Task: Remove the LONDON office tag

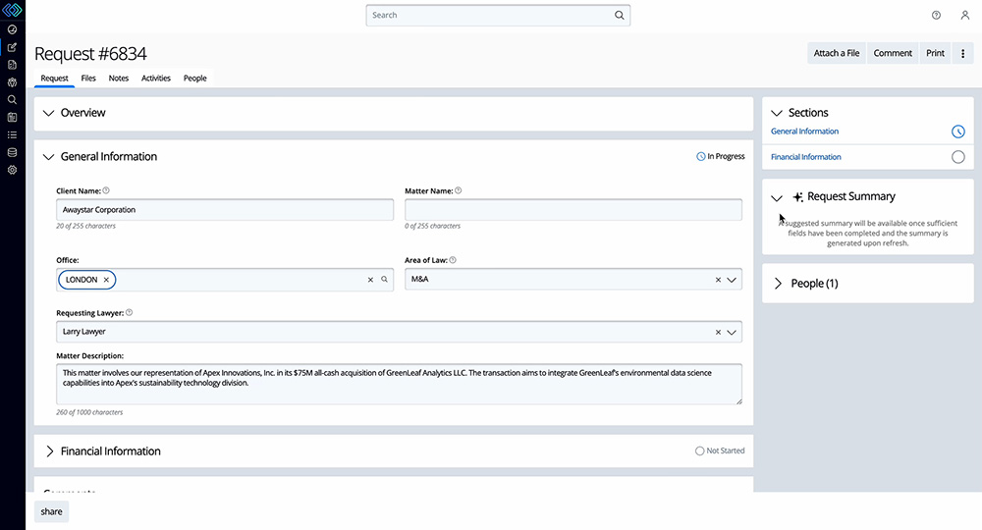Action: point(106,280)
